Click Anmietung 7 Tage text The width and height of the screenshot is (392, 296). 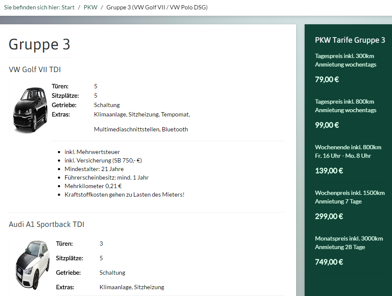tap(338, 201)
